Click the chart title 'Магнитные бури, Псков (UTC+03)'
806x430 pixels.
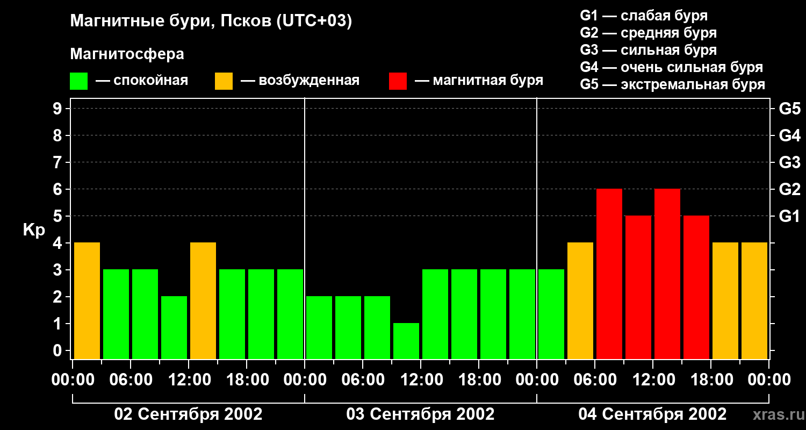point(211,21)
